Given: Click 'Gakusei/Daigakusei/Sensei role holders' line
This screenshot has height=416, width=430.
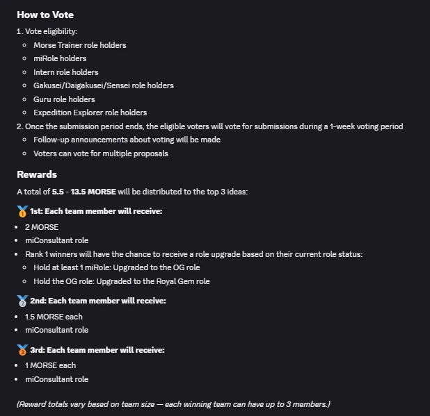Looking at the screenshot, I should pyautogui.click(x=104, y=85).
